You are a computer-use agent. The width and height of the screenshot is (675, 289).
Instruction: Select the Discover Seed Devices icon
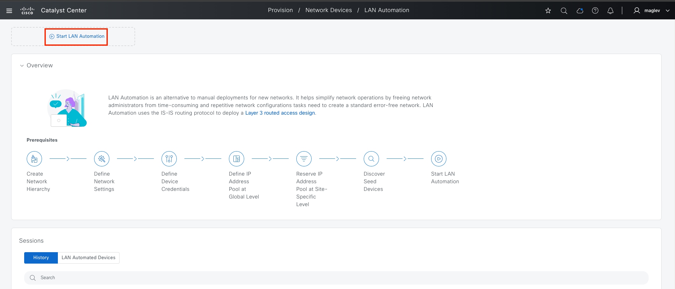click(371, 159)
